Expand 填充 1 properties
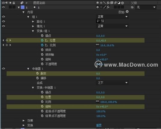The width and height of the screenshot is (161, 129). (x=33, y=26)
